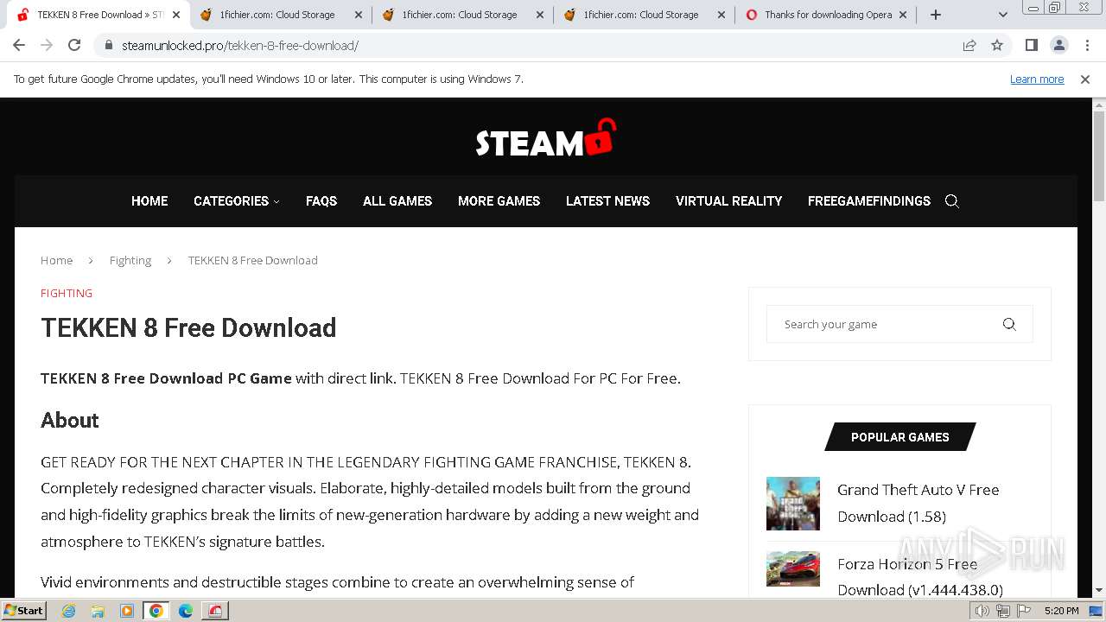Viewport: 1106px width, 622px height.
Task: Open Chrome three-dot menu
Action: [1087, 45]
